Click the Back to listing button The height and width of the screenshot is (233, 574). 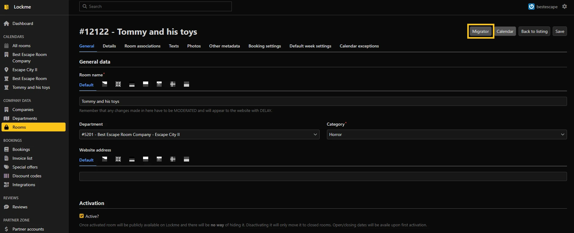pyautogui.click(x=534, y=31)
